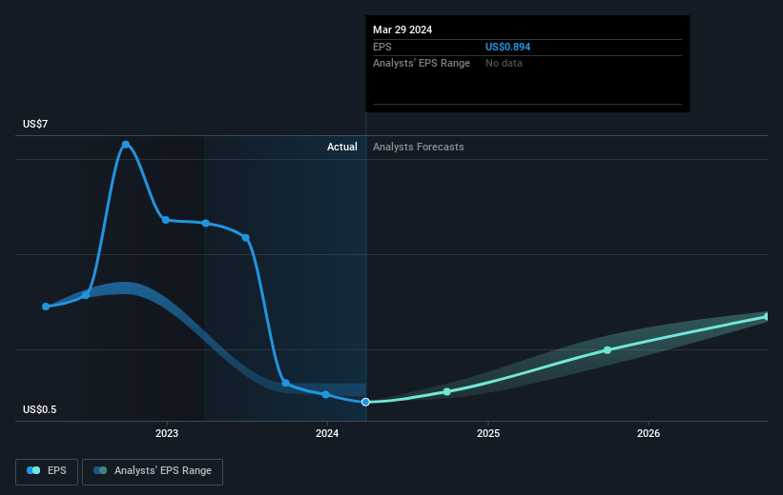This screenshot has width=783, height=495.
Task: Toggle the EPS legend series
Action: (47, 471)
